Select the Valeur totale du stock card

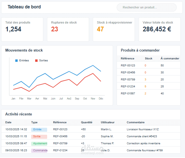(160, 29)
